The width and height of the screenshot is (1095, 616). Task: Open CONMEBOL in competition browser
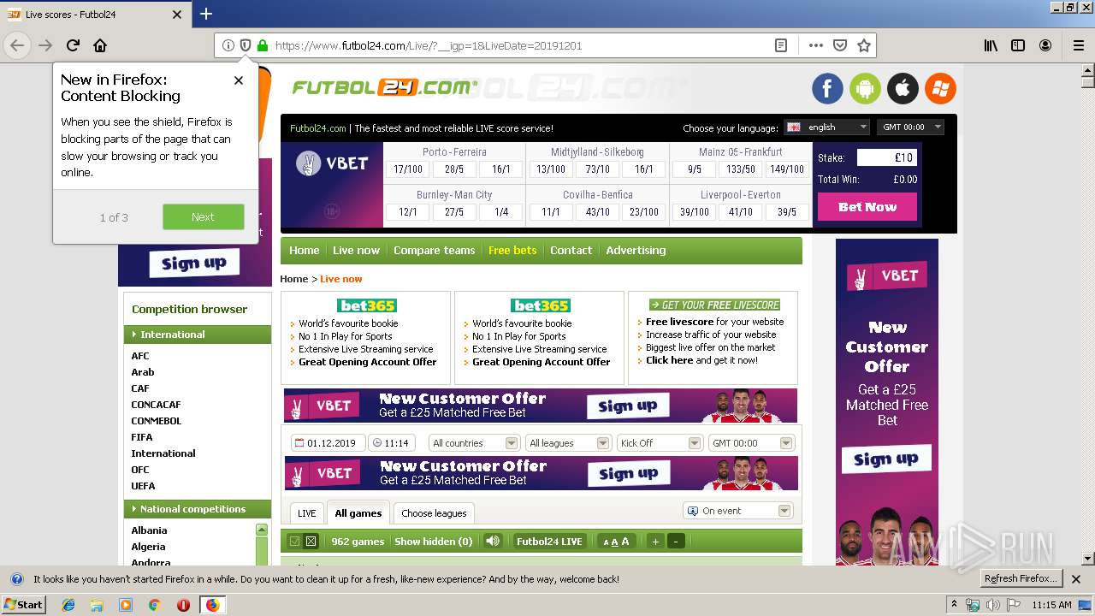pos(156,421)
